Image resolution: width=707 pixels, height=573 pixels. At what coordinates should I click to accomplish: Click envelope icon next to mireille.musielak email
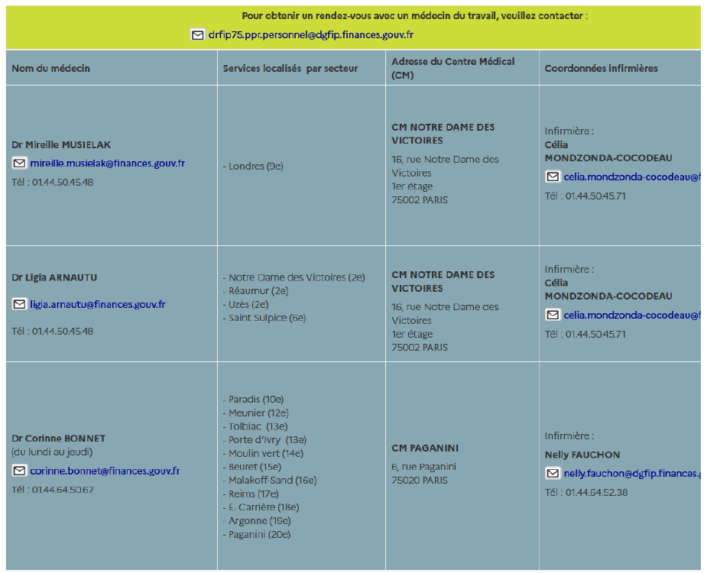(19, 163)
